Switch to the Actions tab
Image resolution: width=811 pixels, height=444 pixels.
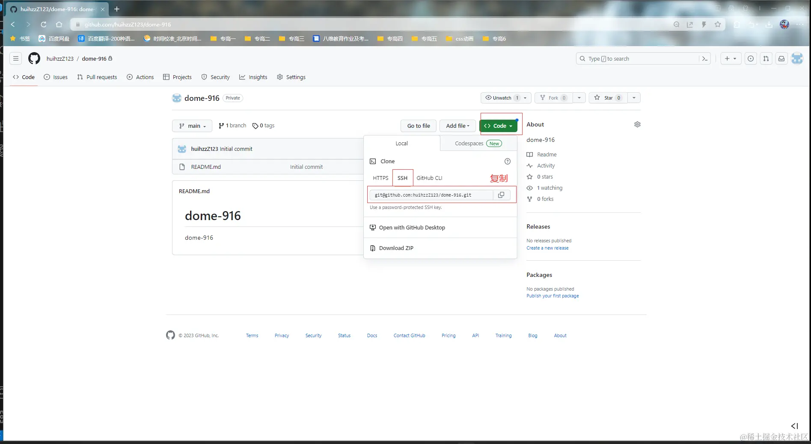pos(140,77)
